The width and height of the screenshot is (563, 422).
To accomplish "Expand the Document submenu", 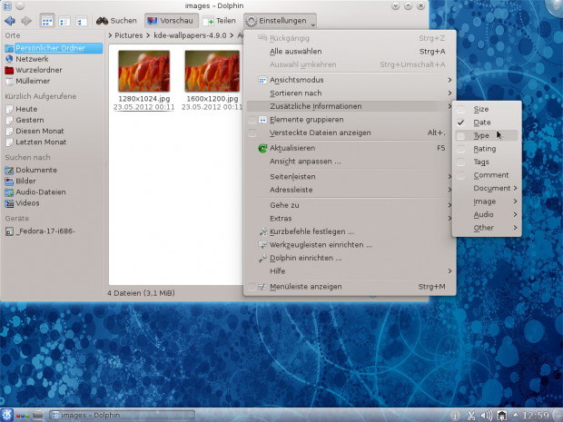I will [x=491, y=189].
